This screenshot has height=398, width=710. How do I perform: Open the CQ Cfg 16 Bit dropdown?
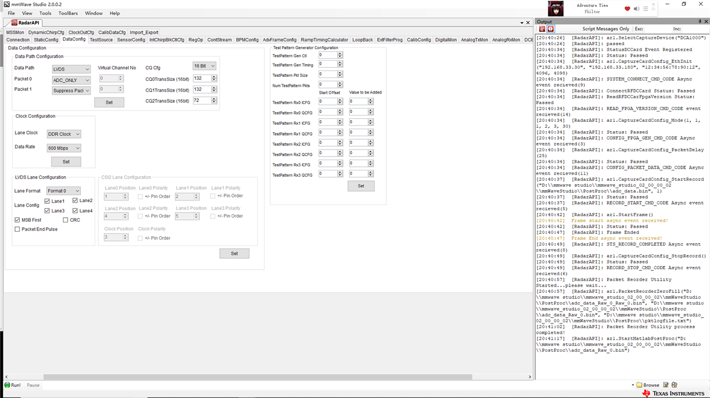(x=204, y=66)
